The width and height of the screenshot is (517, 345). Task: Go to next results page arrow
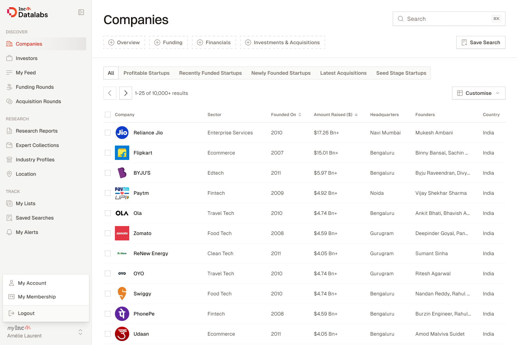[x=126, y=93]
